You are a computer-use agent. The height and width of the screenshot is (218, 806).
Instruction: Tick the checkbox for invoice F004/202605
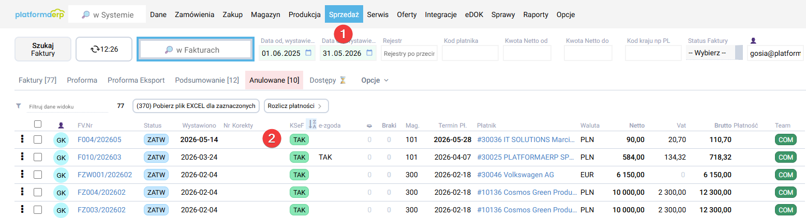click(x=37, y=139)
